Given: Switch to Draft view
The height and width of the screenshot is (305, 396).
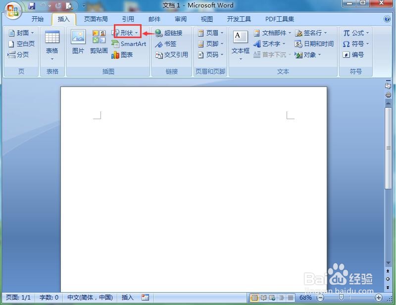Looking at the screenshot, I should point(291,298).
